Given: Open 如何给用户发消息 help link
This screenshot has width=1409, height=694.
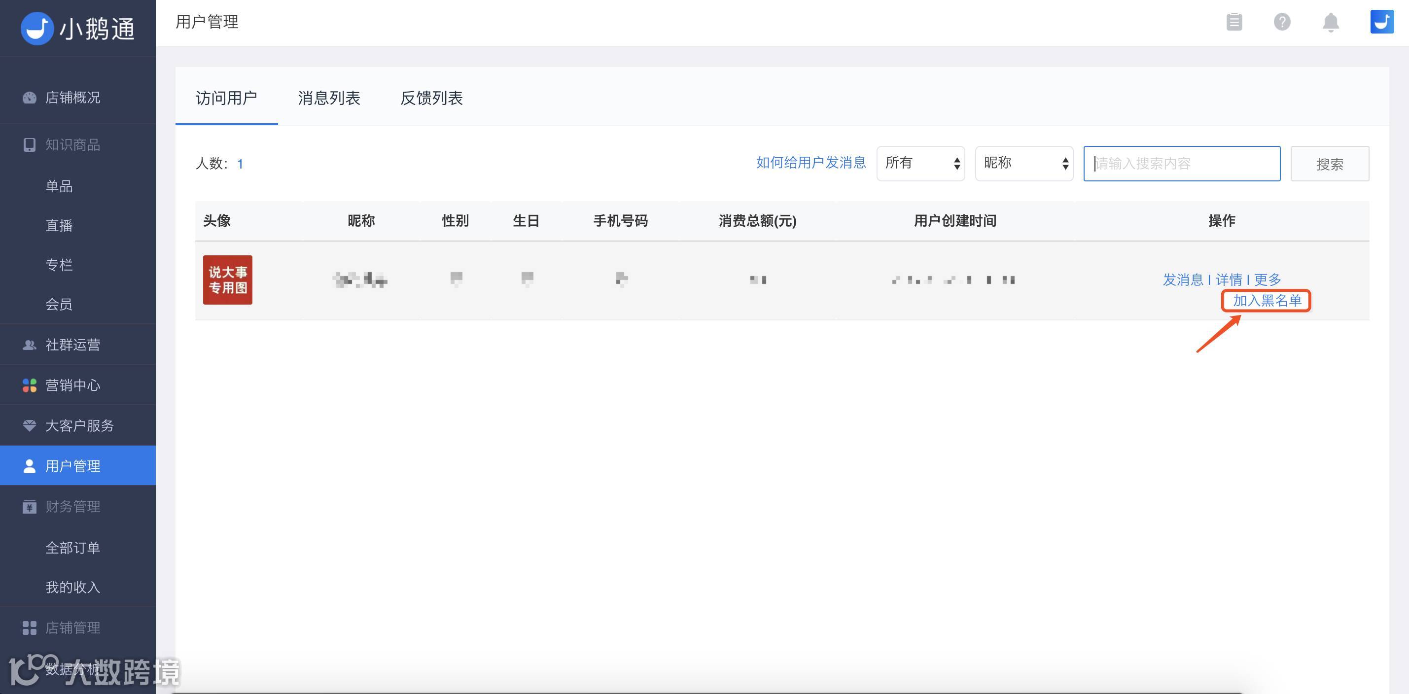Looking at the screenshot, I should (810, 163).
